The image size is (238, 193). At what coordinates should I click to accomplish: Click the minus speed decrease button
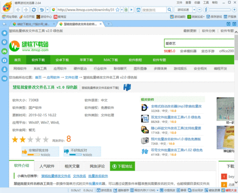pos(199,10)
